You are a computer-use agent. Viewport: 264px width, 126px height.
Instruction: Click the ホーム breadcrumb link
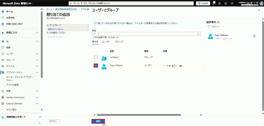coord(49,9)
